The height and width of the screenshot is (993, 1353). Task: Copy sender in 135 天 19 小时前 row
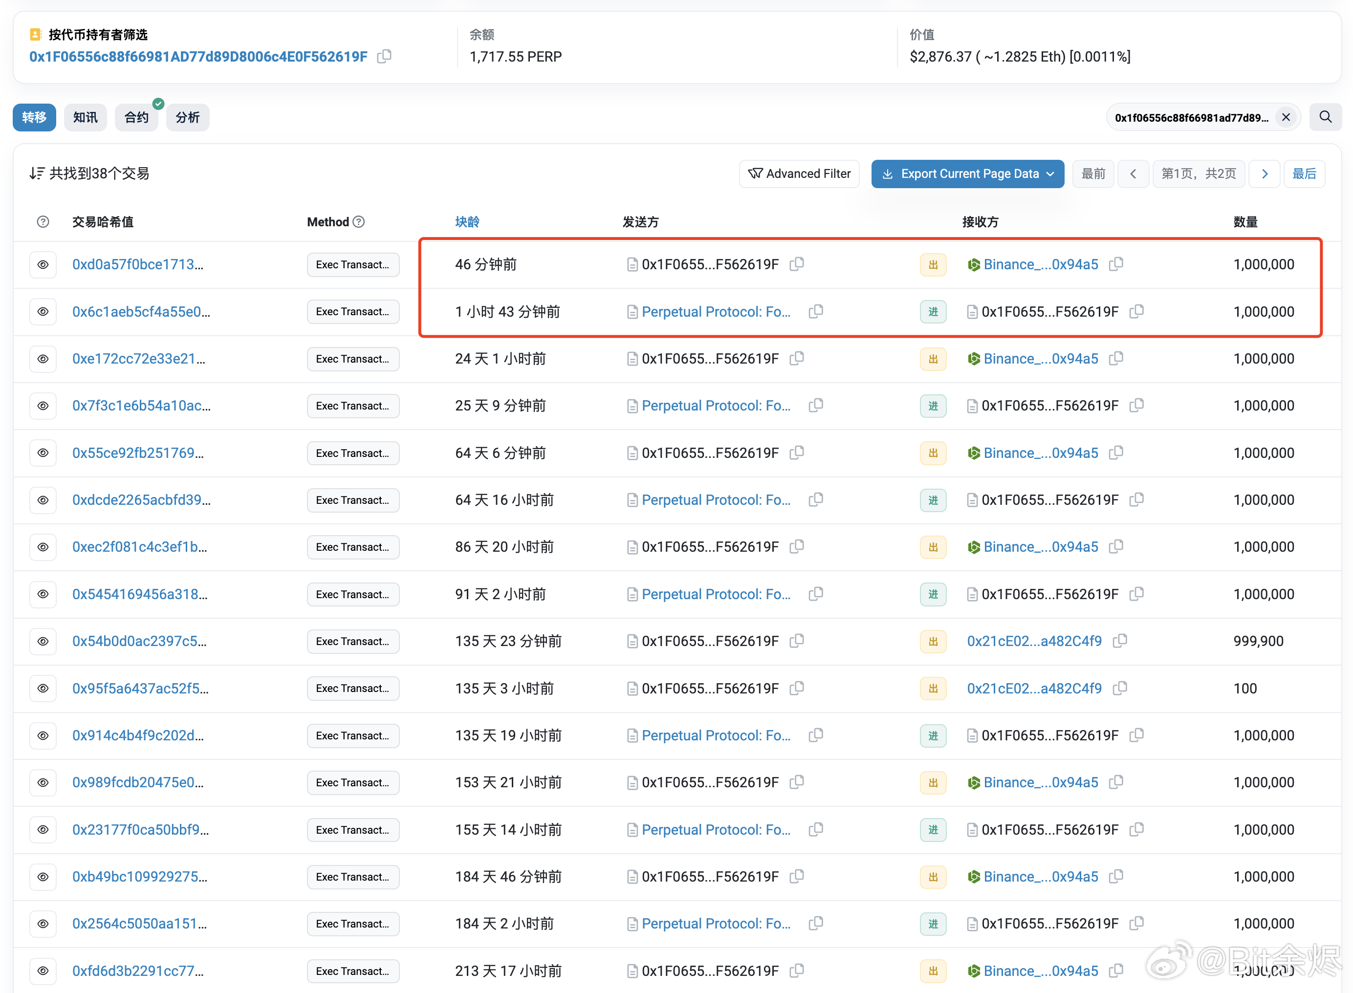(816, 735)
